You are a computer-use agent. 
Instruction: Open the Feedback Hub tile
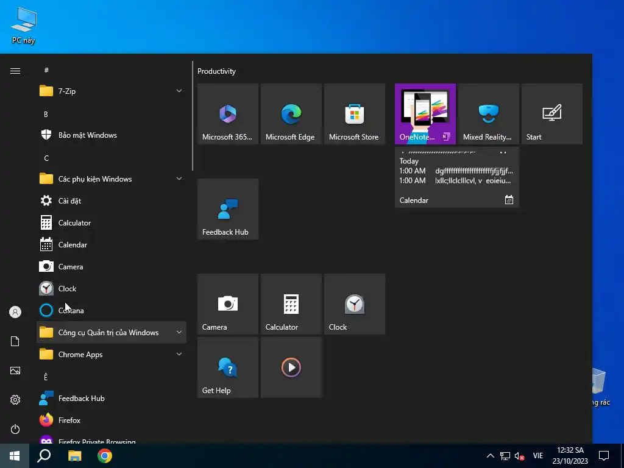pos(228,209)
